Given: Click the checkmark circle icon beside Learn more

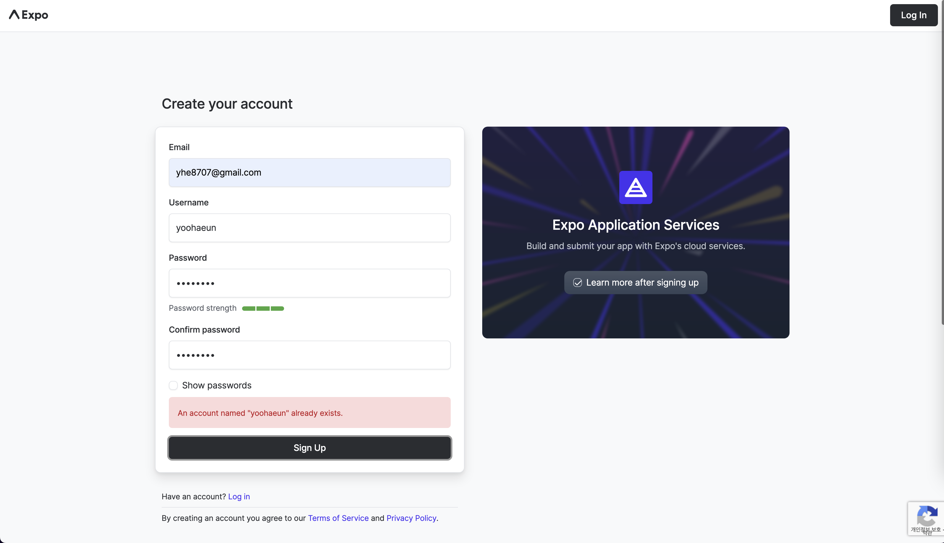Looking at the screenshot, I should click(577, 283).
